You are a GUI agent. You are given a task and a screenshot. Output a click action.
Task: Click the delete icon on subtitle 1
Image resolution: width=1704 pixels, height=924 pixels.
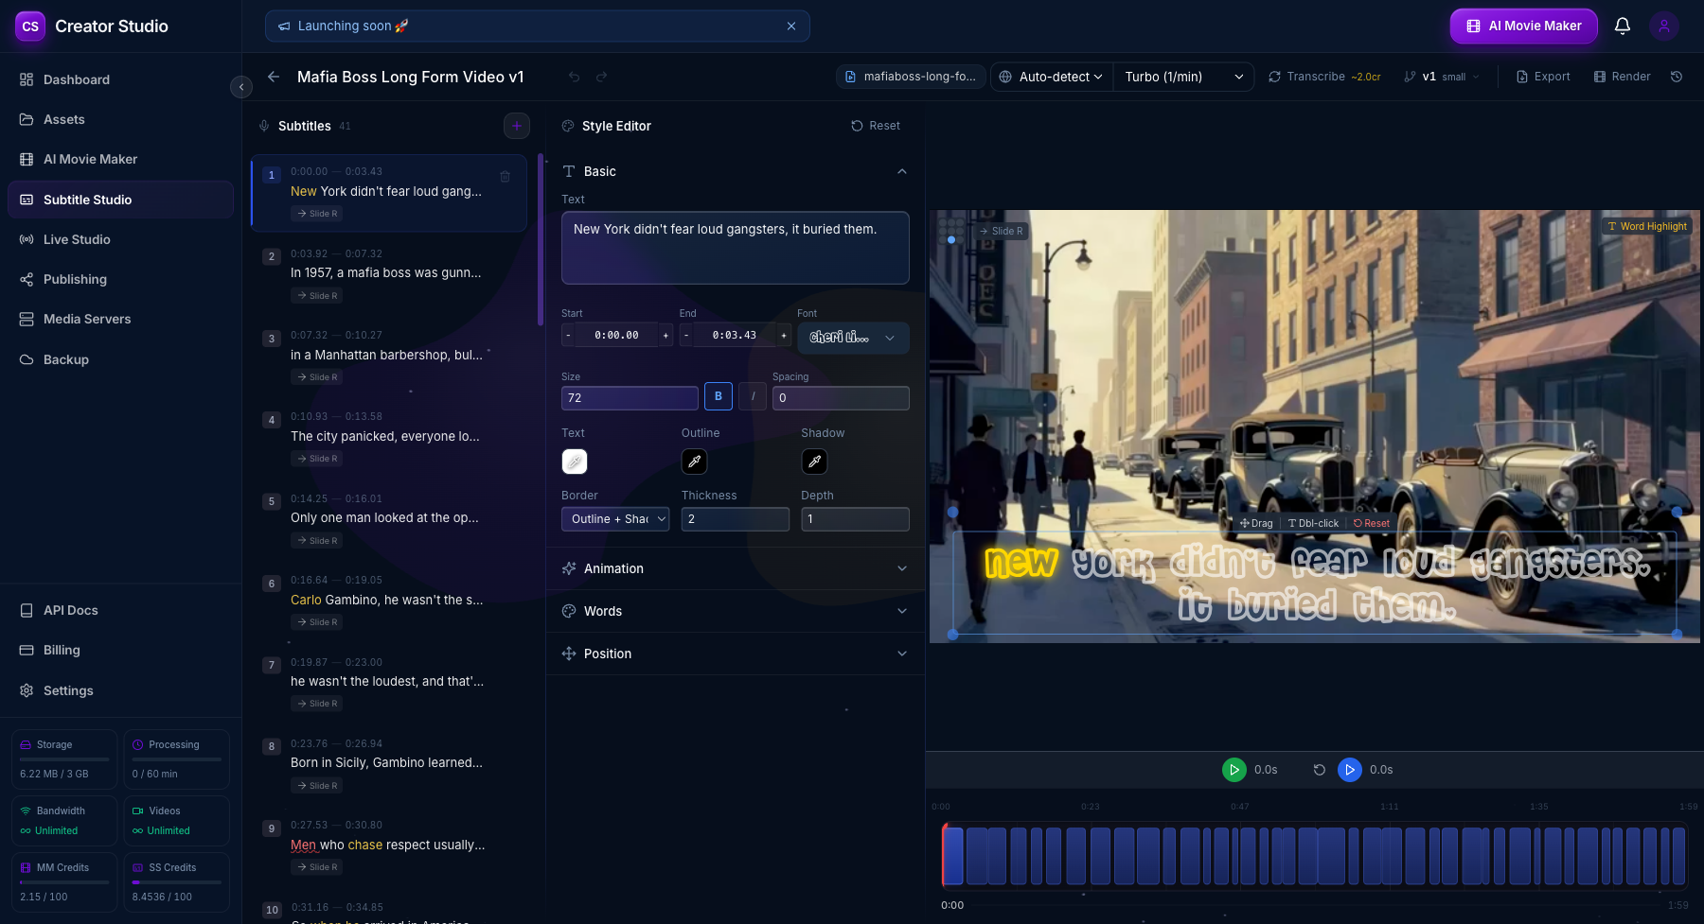point(505,176)
